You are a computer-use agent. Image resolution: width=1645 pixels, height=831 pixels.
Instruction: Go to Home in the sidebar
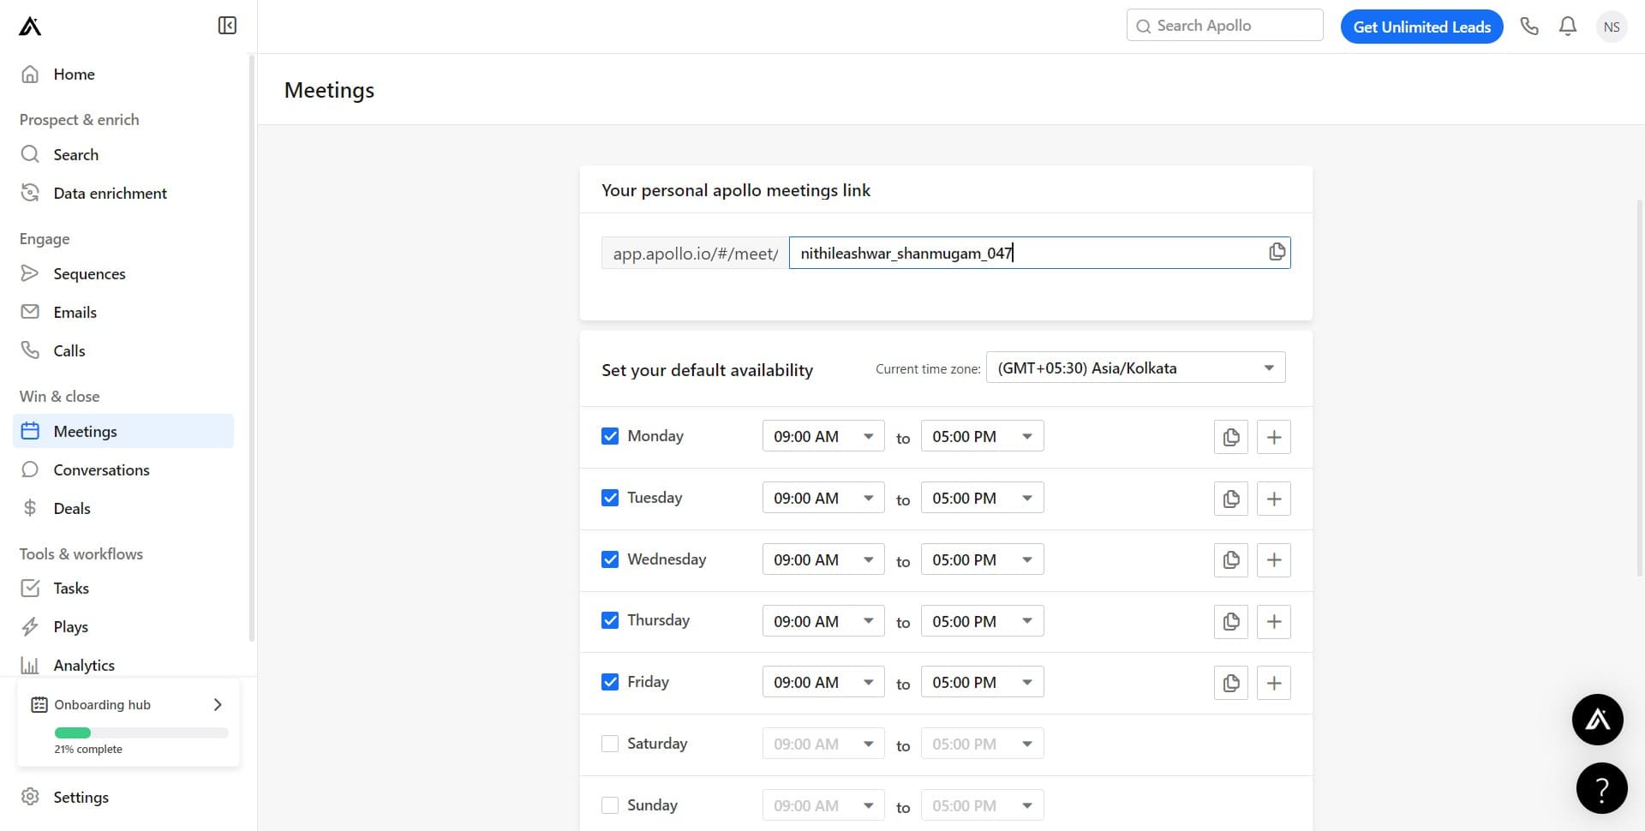click(123, 75)
